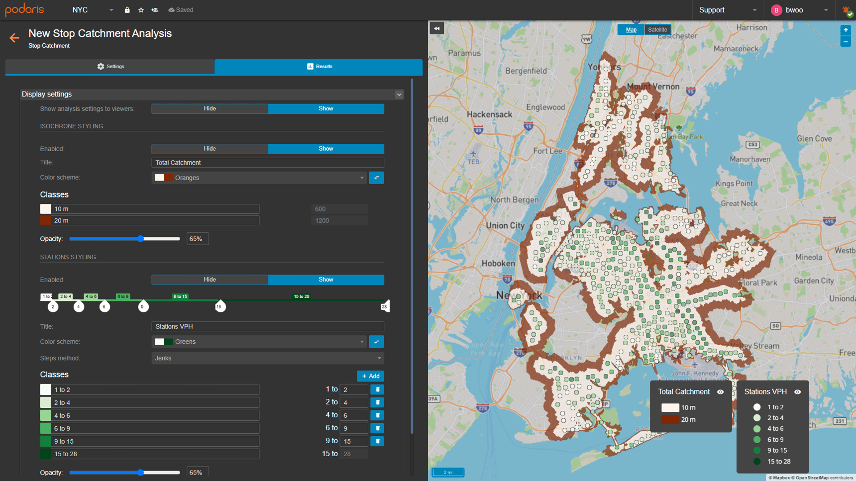Click the Total Catchment title input field
Image resolution: width=856 pixels, height=481 pixels.
point(267,163)
